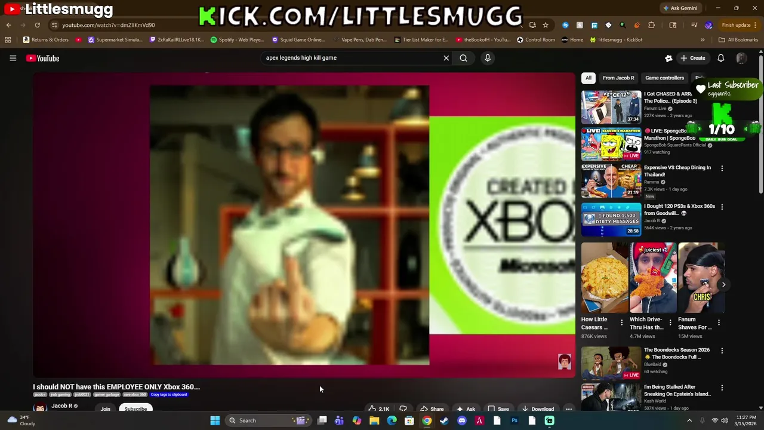This screenshot has width=764, height=430.
Task: Open the Extensions puzzle menu
Action: tap(651, 25)
